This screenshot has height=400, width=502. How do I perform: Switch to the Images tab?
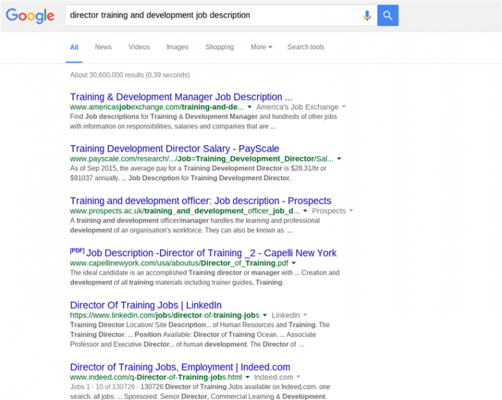click(177, 47)
